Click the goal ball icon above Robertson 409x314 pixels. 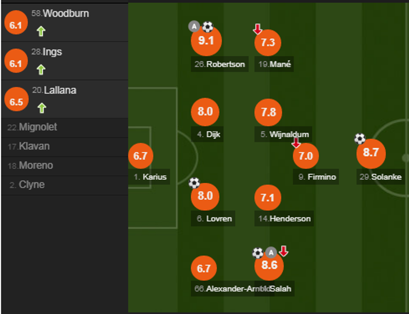click(x=208, y=27)
